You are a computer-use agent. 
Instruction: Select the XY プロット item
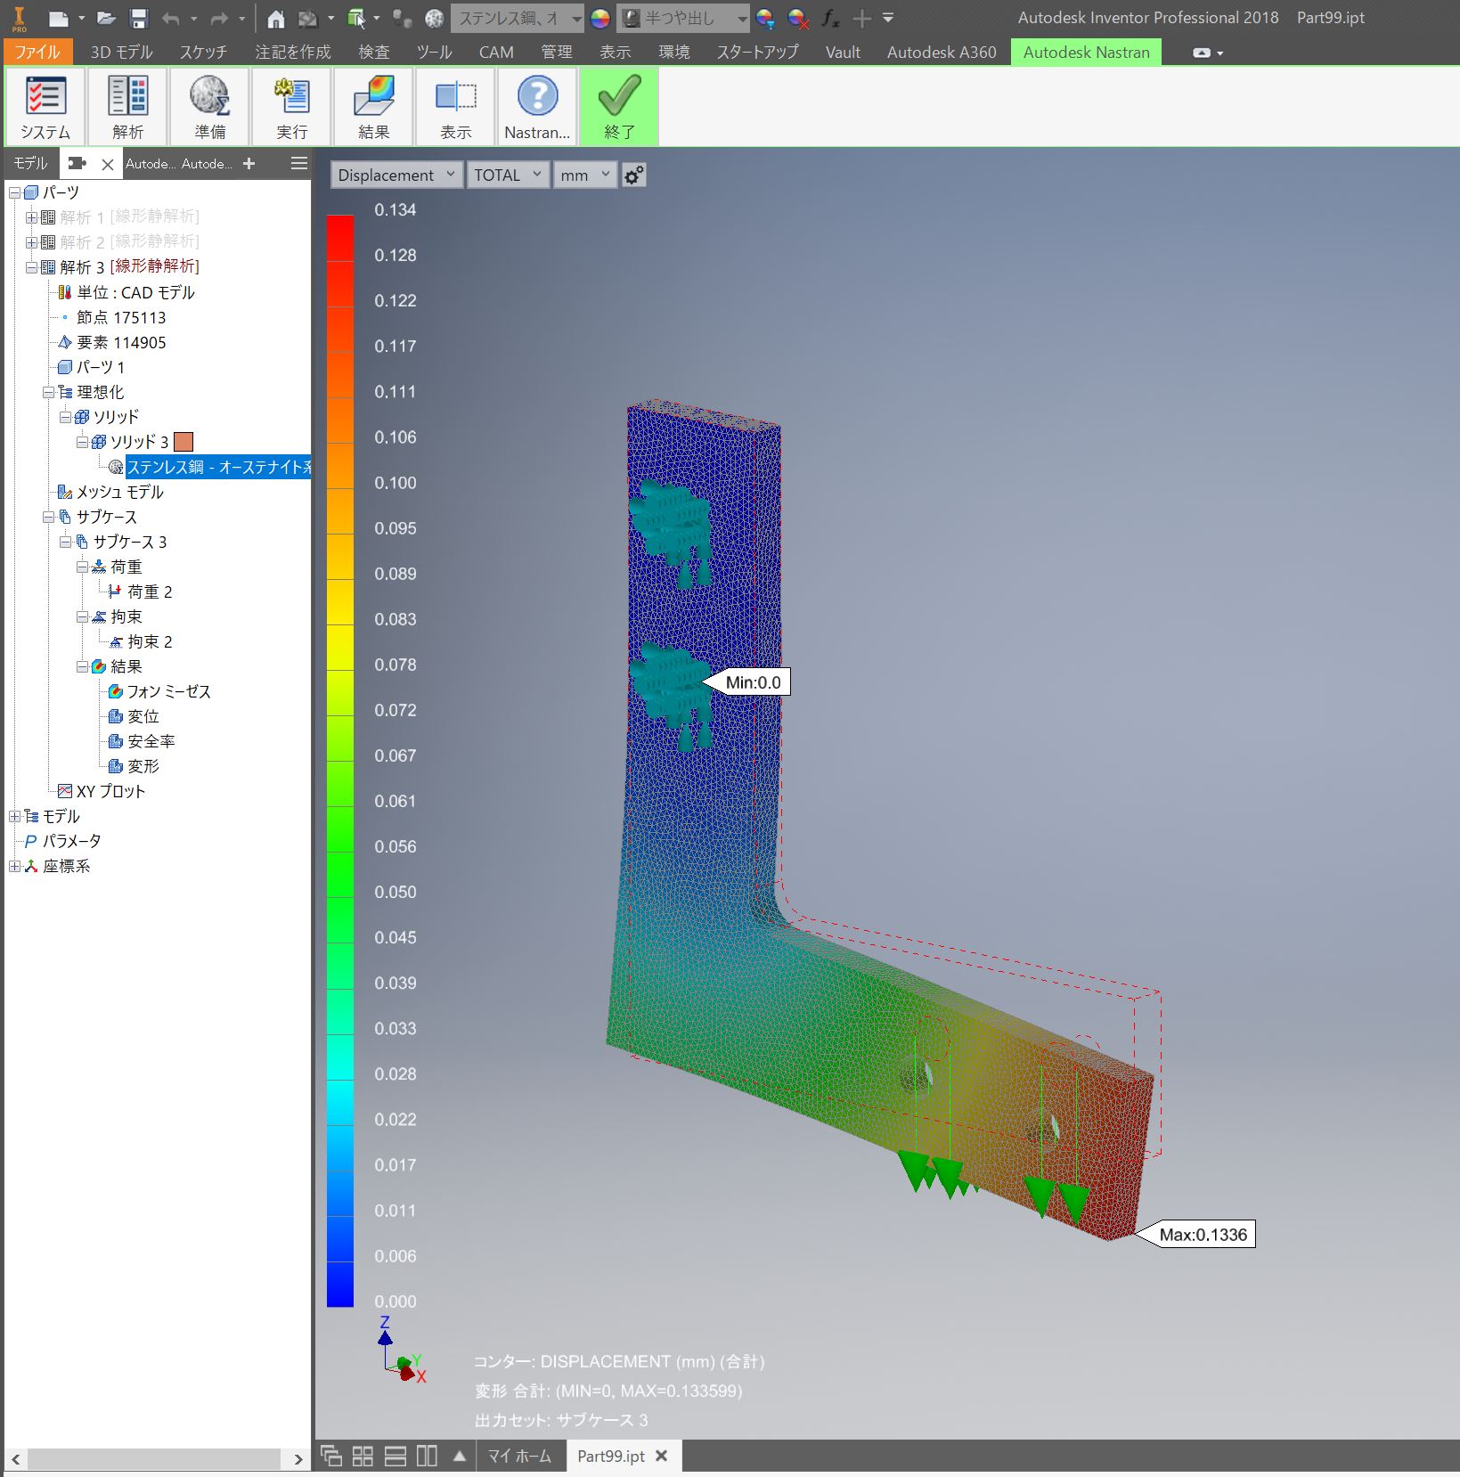110,791
